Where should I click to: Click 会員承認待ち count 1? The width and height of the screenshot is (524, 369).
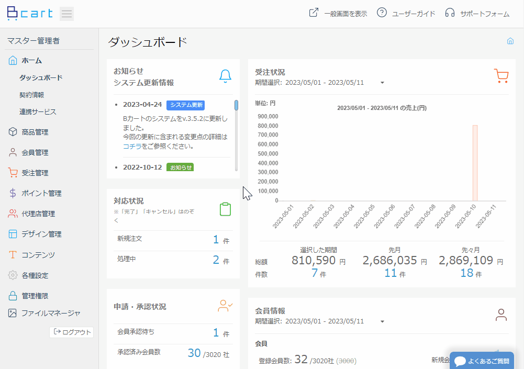click(x=216, y=332)
